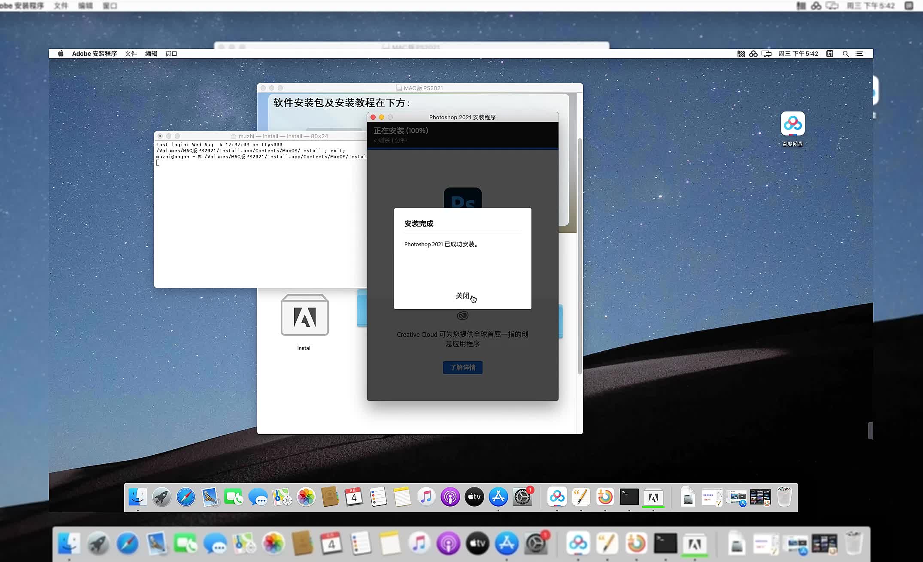Screen dimensions: 923x562
Task: Open System Preferences with red badge, upper dock
Action: tap(522, 498)
